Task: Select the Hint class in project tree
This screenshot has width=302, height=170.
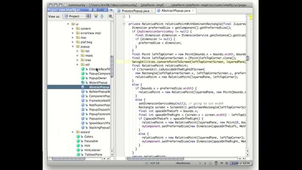Action: pos(87,145)
